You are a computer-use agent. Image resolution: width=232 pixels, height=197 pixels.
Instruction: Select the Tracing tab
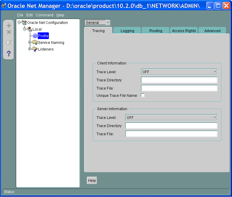(x=98, y=31)
